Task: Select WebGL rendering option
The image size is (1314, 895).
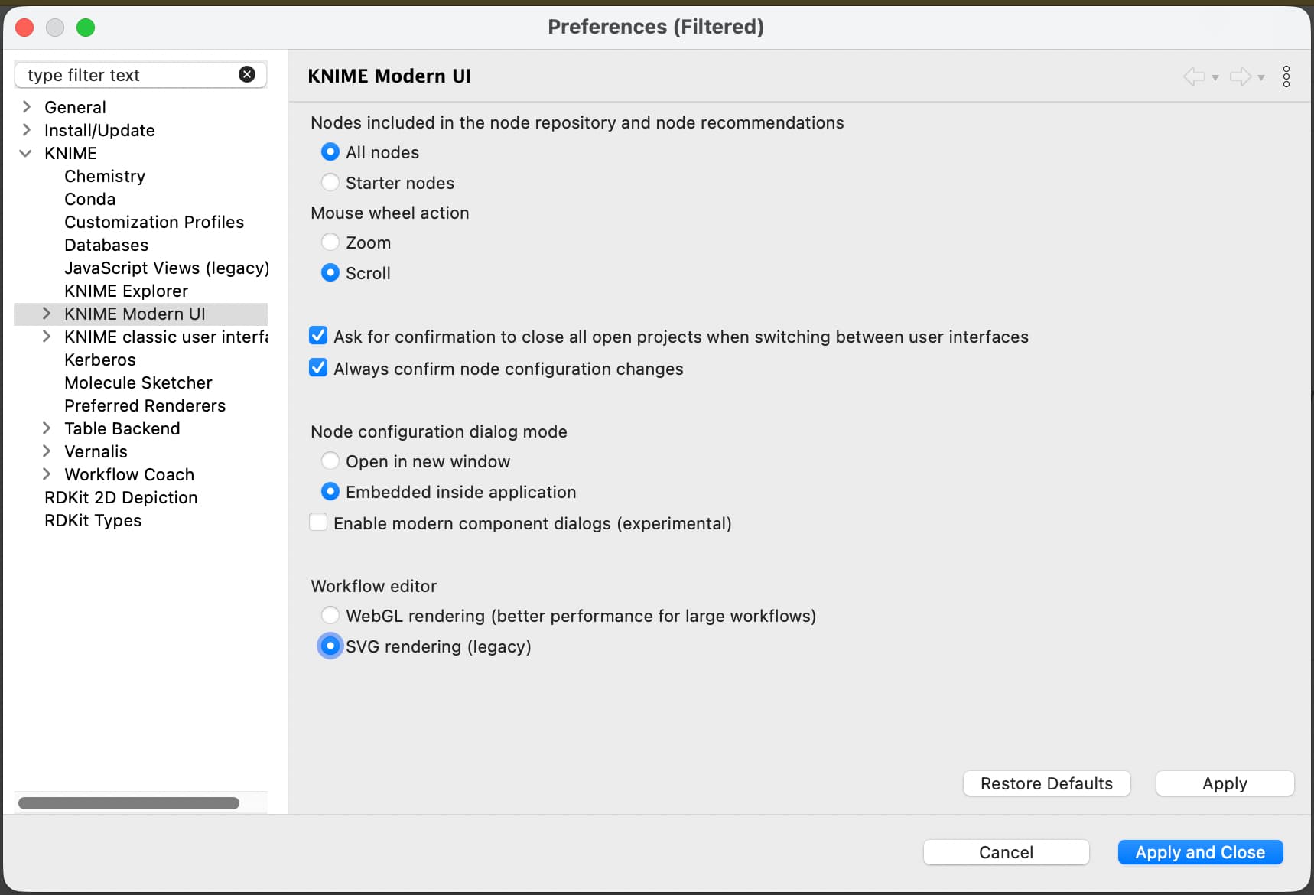Action: click(330, 615)
